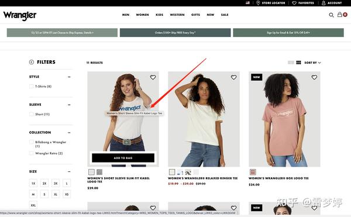Collapse the Style filter section
The height and width of the screenshot is (217, 351).
tap(69, 77)
